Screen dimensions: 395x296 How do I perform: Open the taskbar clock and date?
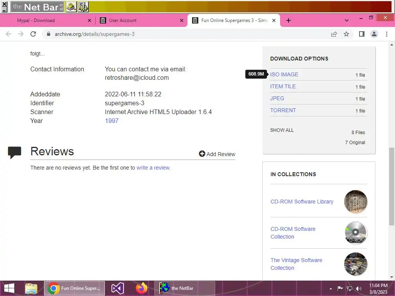(378, 289)
